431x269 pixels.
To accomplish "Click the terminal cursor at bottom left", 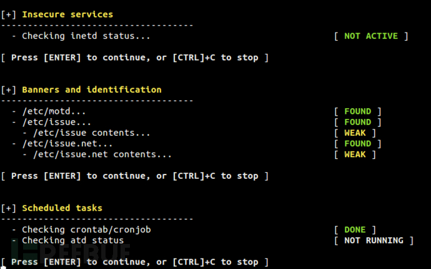I will pyautogui.click(x=3, y=267).
